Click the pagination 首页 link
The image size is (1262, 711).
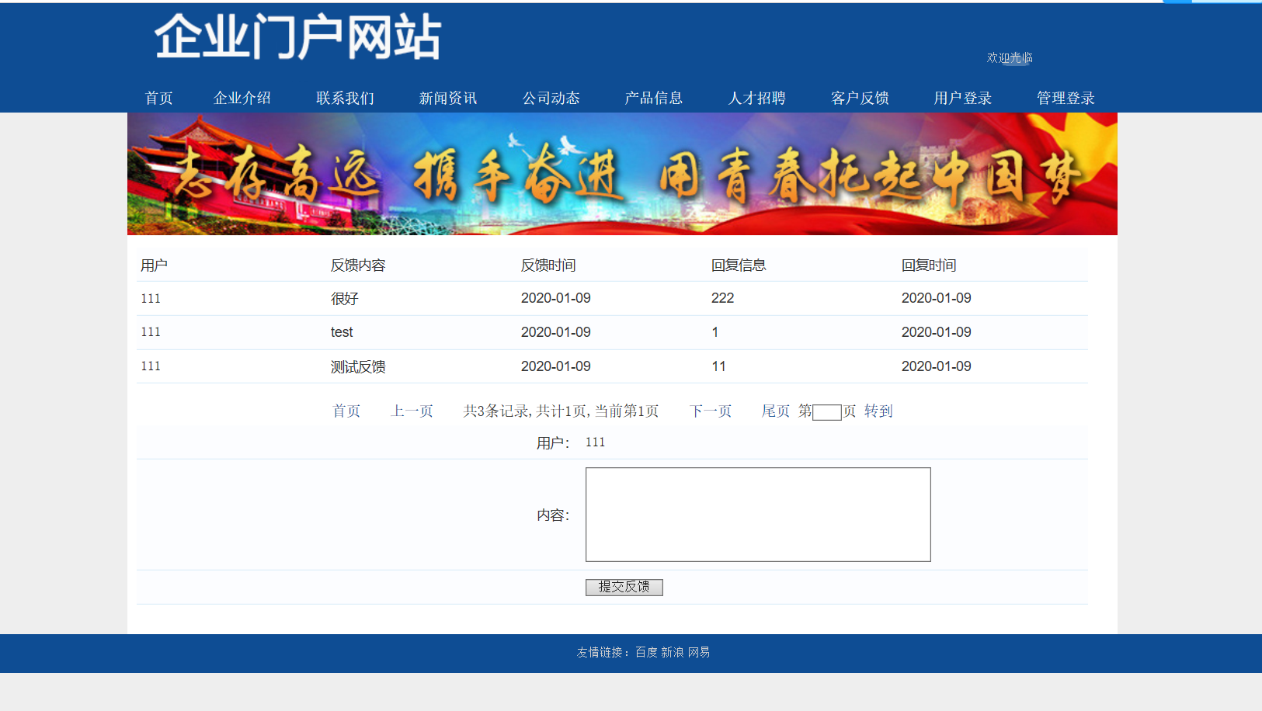tap(346, 411)
